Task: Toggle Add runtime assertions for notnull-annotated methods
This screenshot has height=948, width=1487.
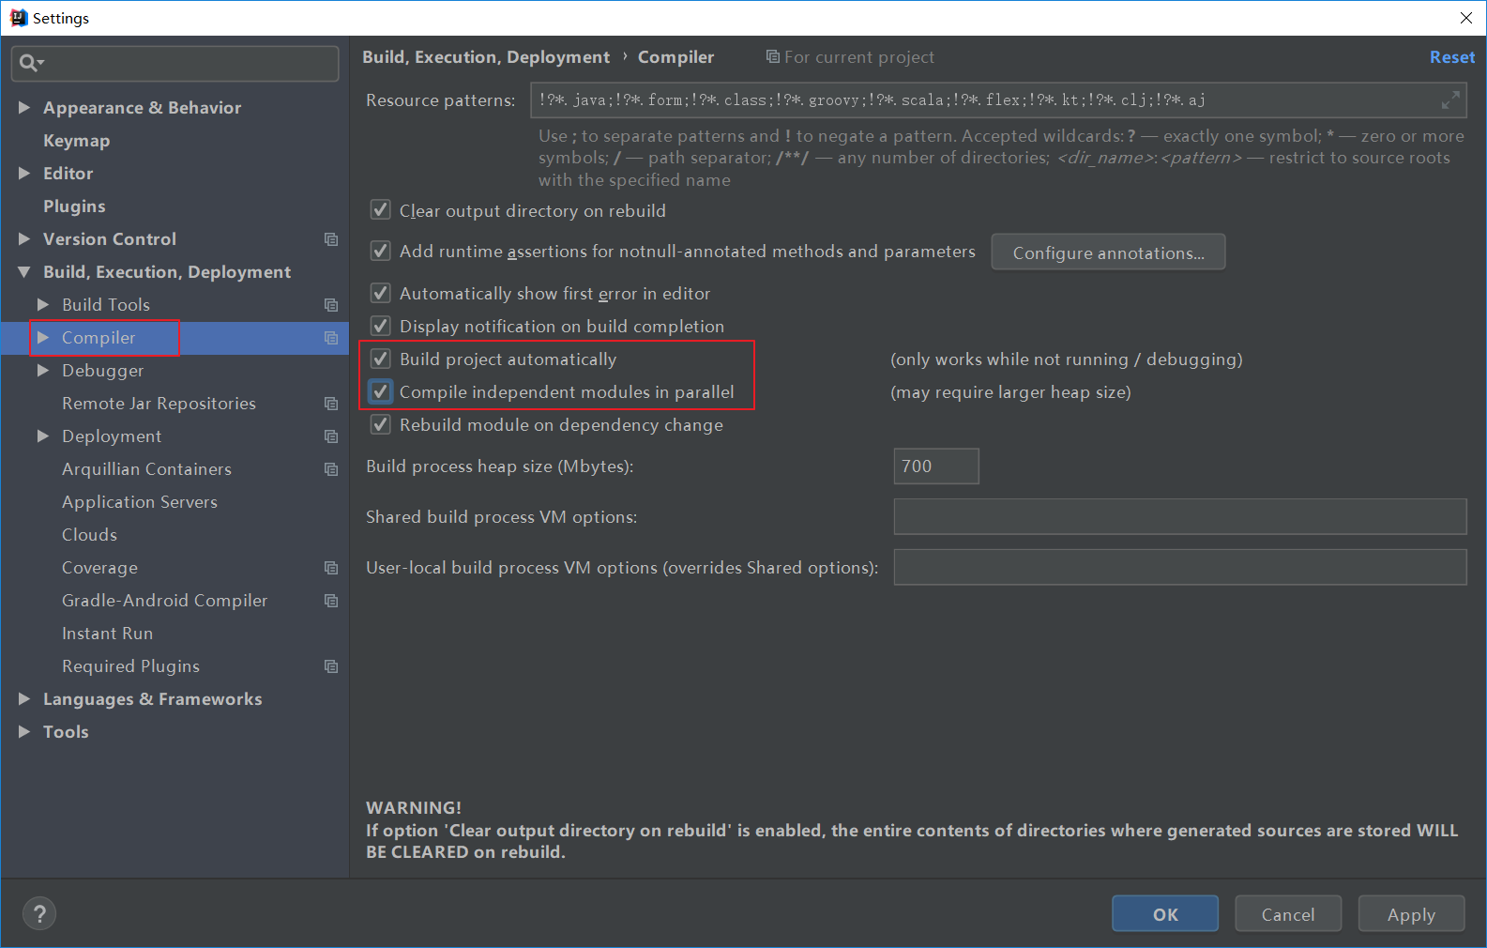Action: click(380, 251)
